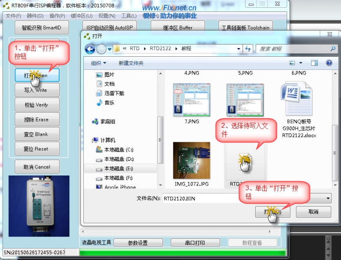Screen dimensions: 341x260
Task: Expand the 组织 (Organize) dropdown
Action: tap(99, 63)
